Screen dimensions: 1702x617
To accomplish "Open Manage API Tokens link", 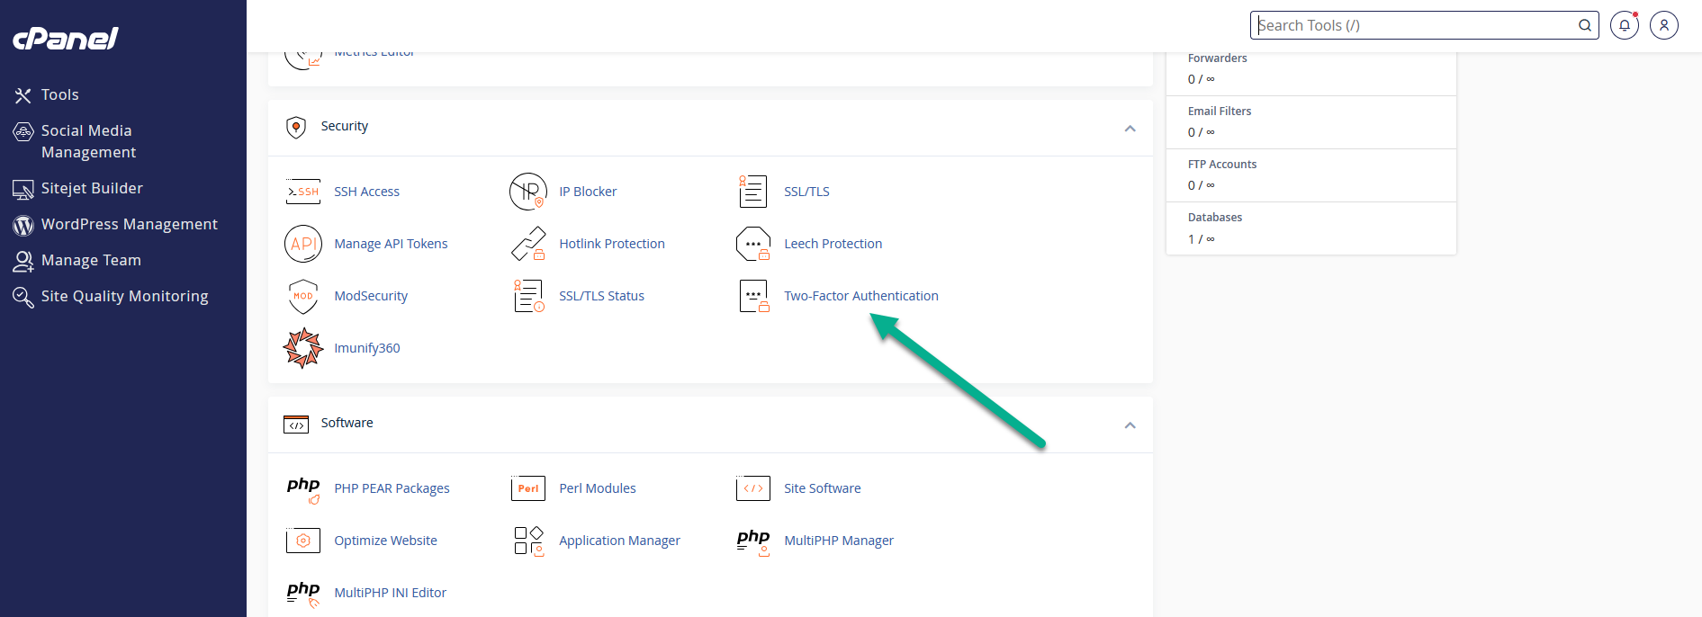I will (x=391, y=244).
